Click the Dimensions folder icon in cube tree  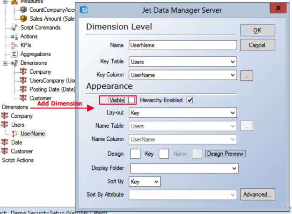click(15, 63)
